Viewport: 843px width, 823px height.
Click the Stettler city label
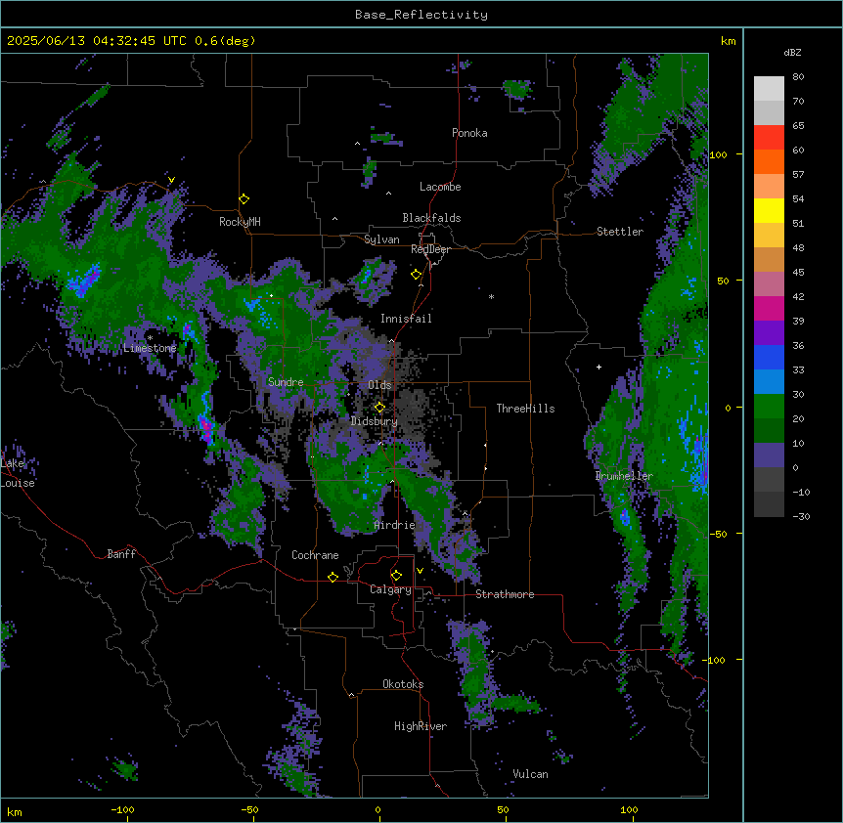(620, 232)
